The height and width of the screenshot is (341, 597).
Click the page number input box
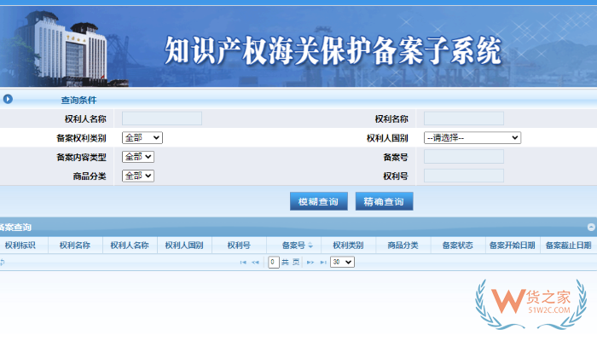click(x=274, y=262)
